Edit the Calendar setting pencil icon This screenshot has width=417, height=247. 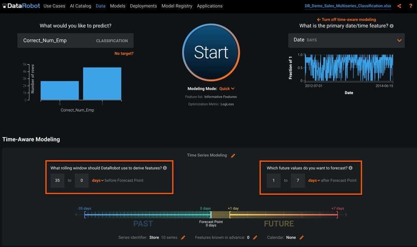[x=301, y=237]
